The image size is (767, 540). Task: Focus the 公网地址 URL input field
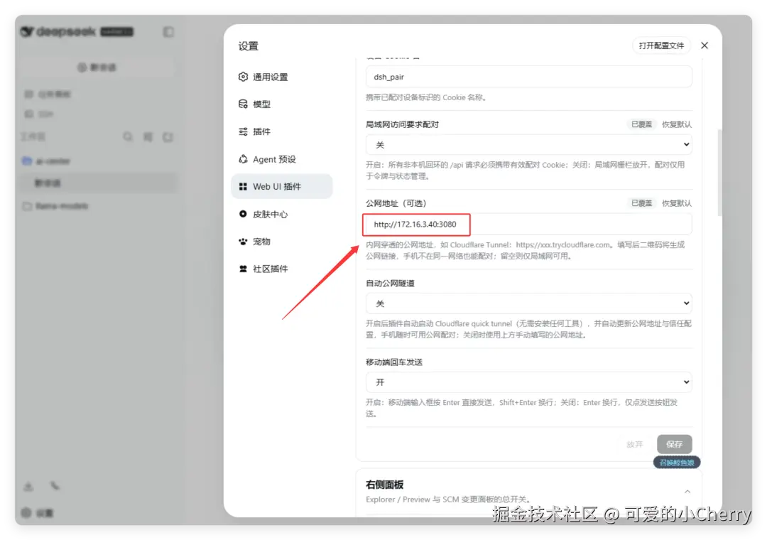[x=529, y=225]
